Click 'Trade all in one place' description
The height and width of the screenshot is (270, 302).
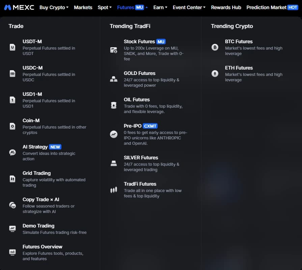(x=153, y=193)
